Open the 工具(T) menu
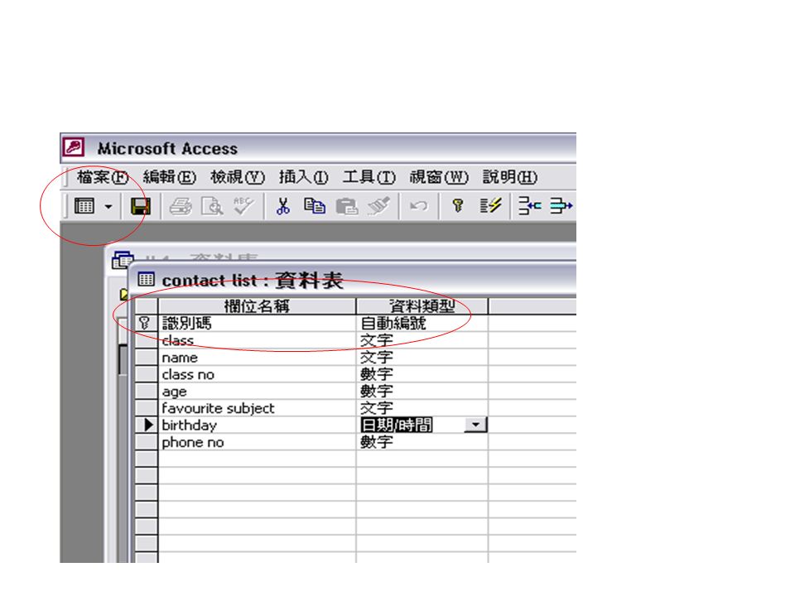 coord(369,177)
